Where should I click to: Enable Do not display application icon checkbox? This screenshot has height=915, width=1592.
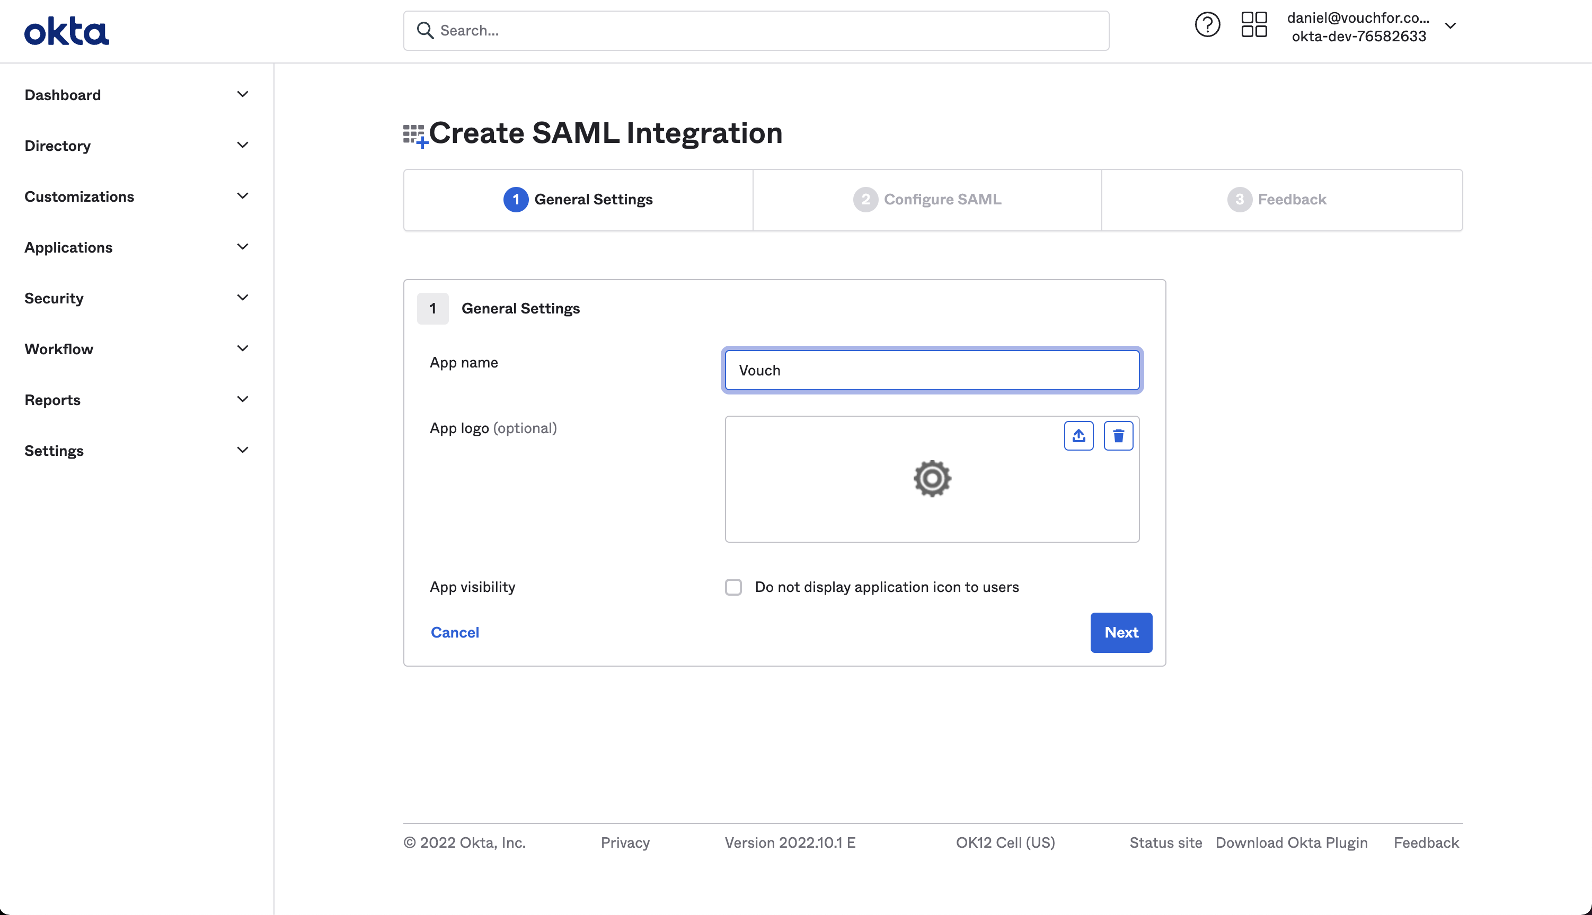point(733,587)
